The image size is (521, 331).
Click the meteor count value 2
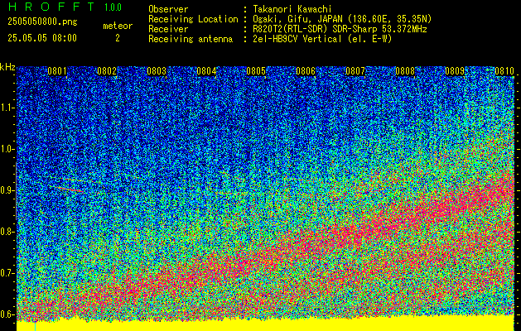(x=118, y=38)
